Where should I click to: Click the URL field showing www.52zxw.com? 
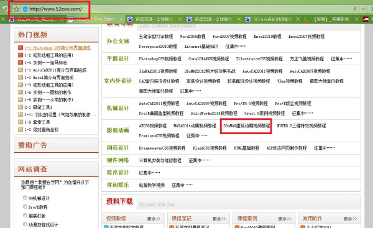point(56,9)
